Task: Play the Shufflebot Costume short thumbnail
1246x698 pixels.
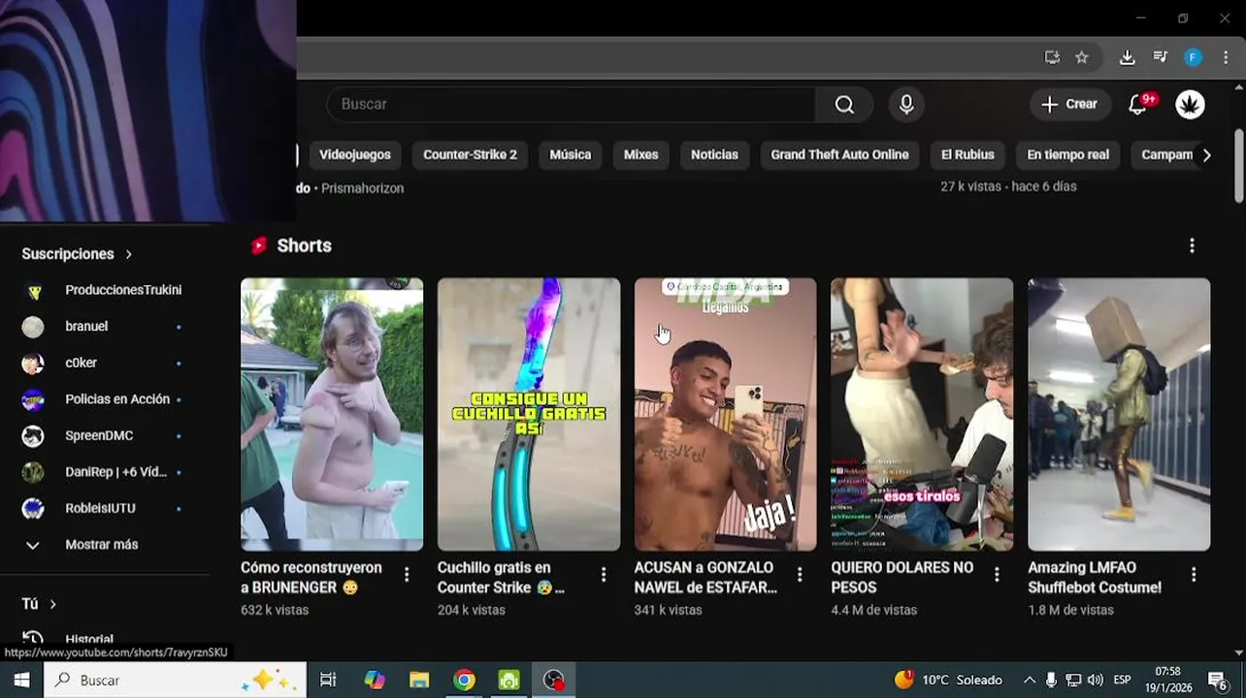Action: click(x=1119, y=414)
